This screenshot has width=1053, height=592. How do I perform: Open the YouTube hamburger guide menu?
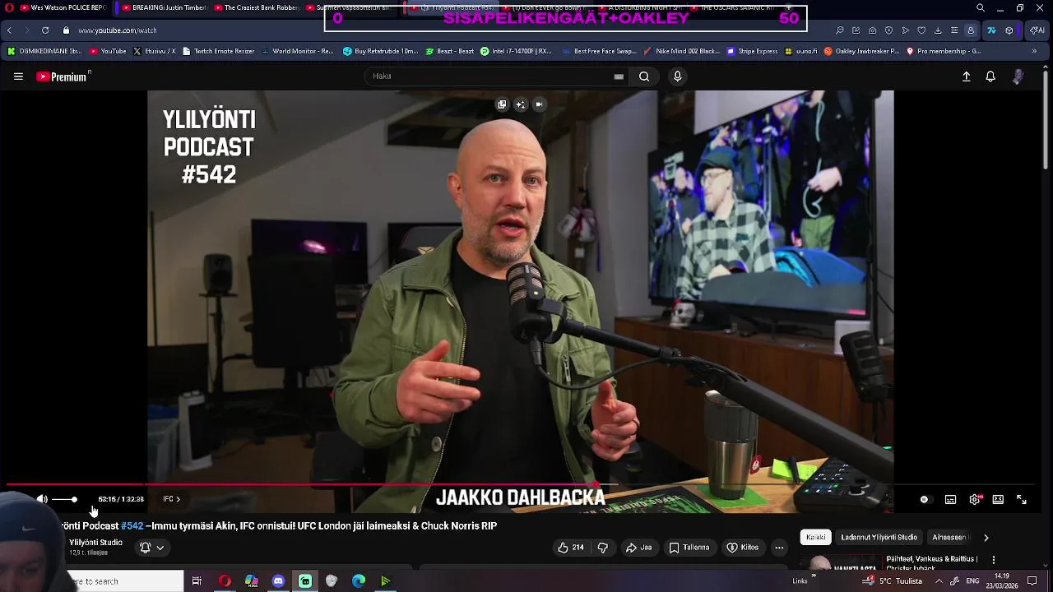18,76
